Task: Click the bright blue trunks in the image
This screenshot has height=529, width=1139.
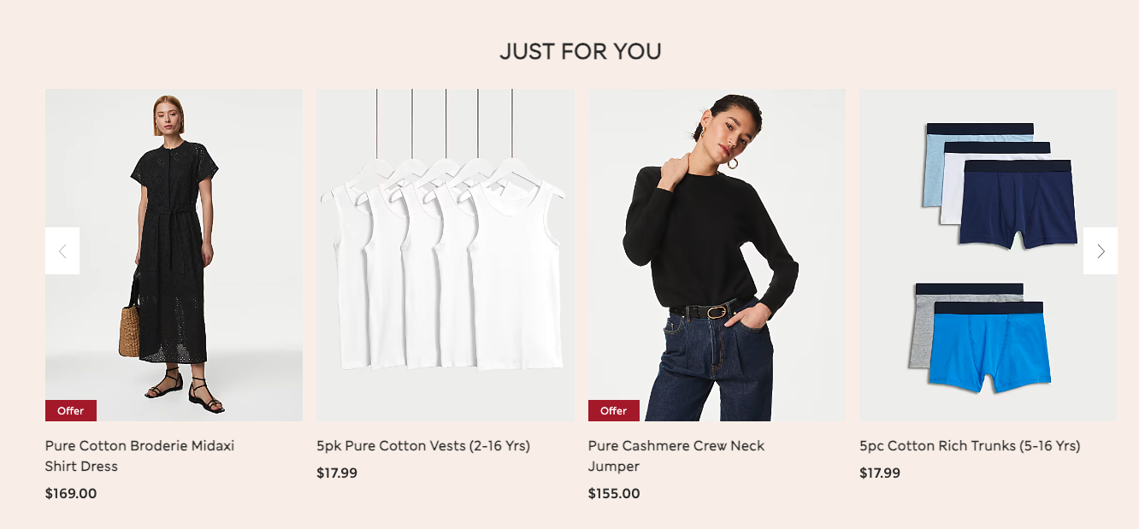Action: 992,346
